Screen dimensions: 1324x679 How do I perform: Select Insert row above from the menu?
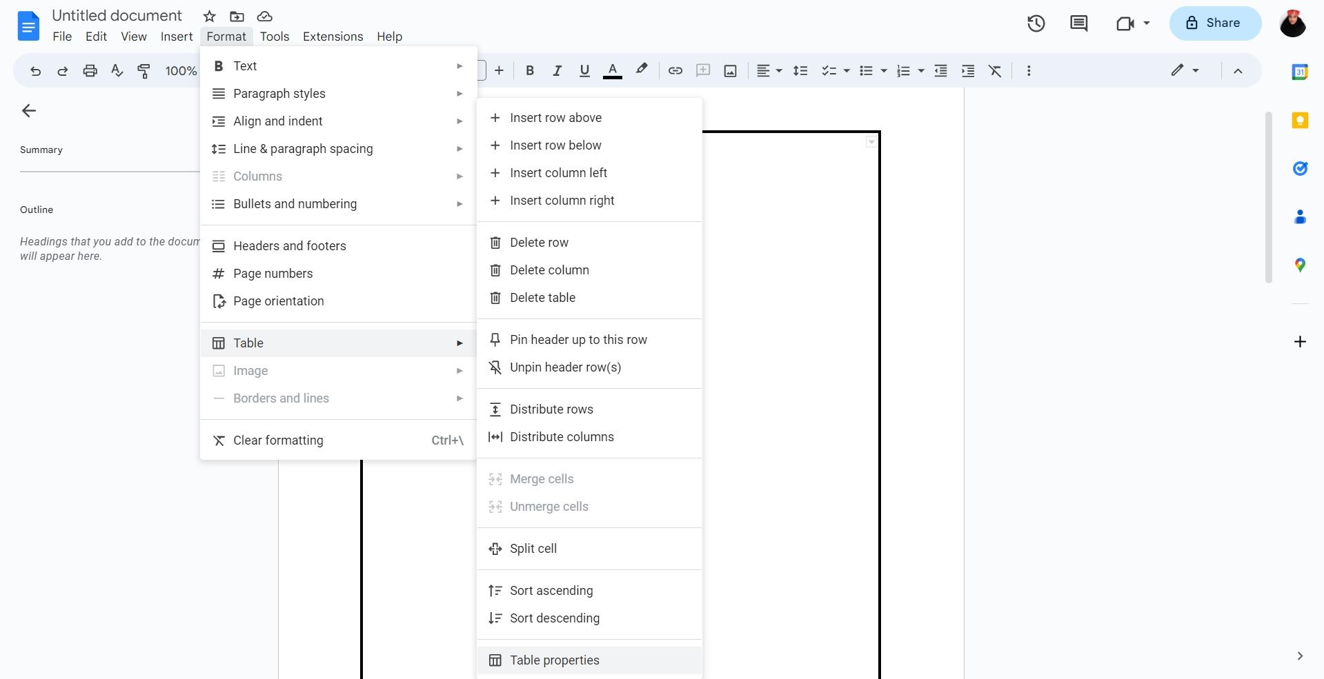[x=555, y=117]
